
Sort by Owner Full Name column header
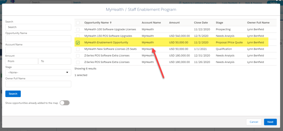tap(258, 23)
